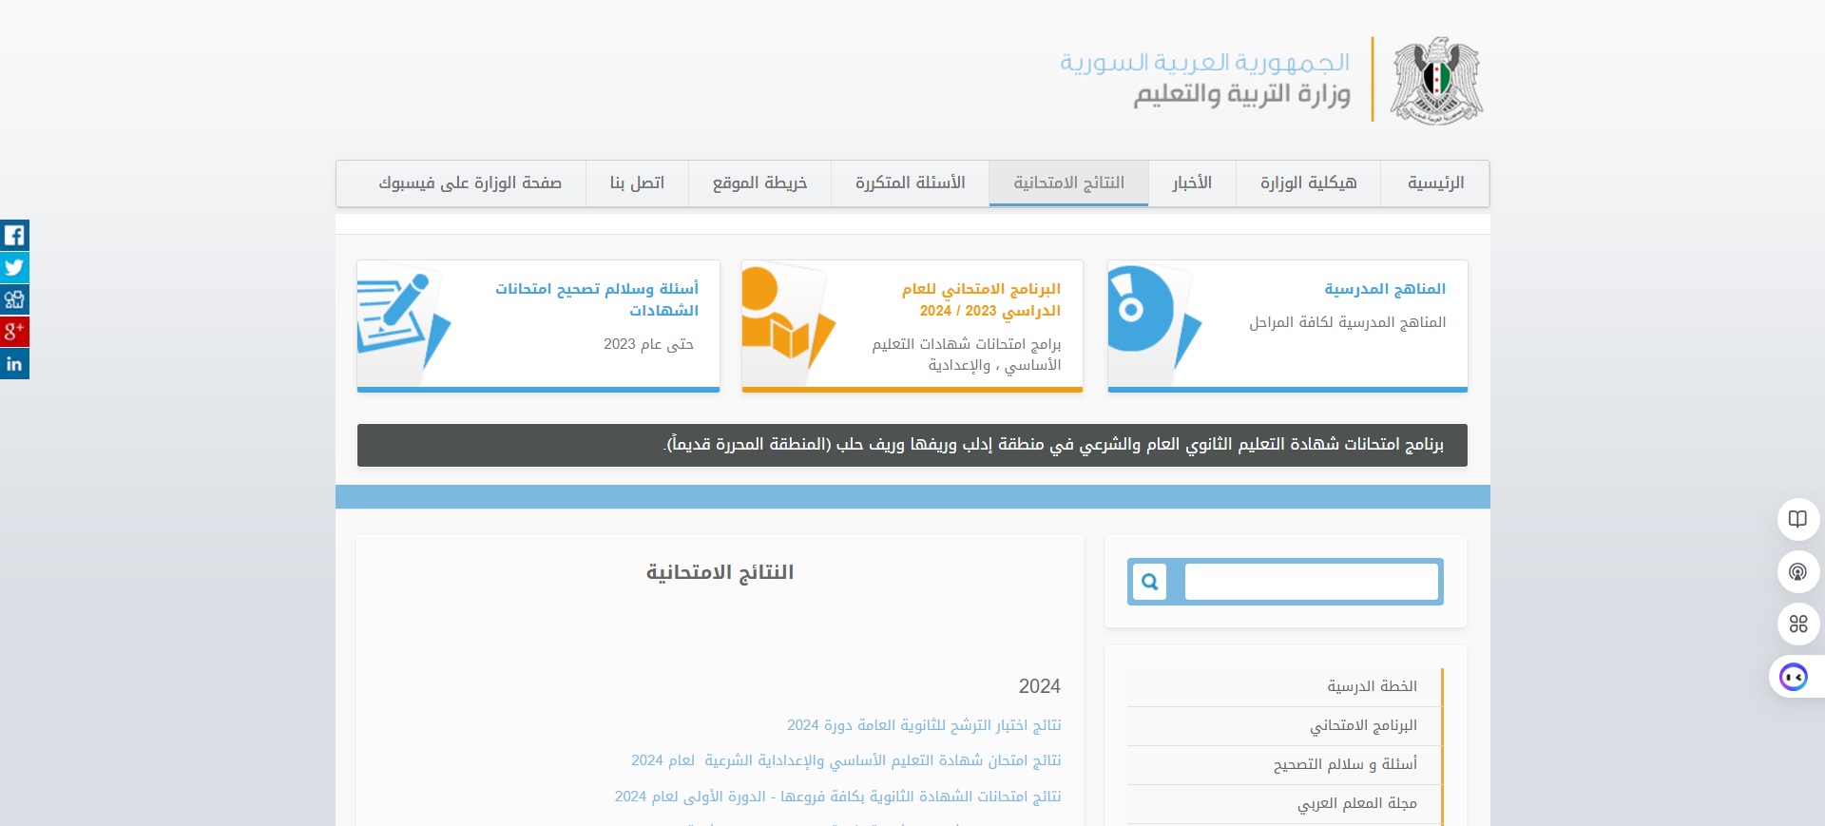1825x826 pixels.
Task: Share via the Twitter bird icon
Action: [x=14, y=267]
